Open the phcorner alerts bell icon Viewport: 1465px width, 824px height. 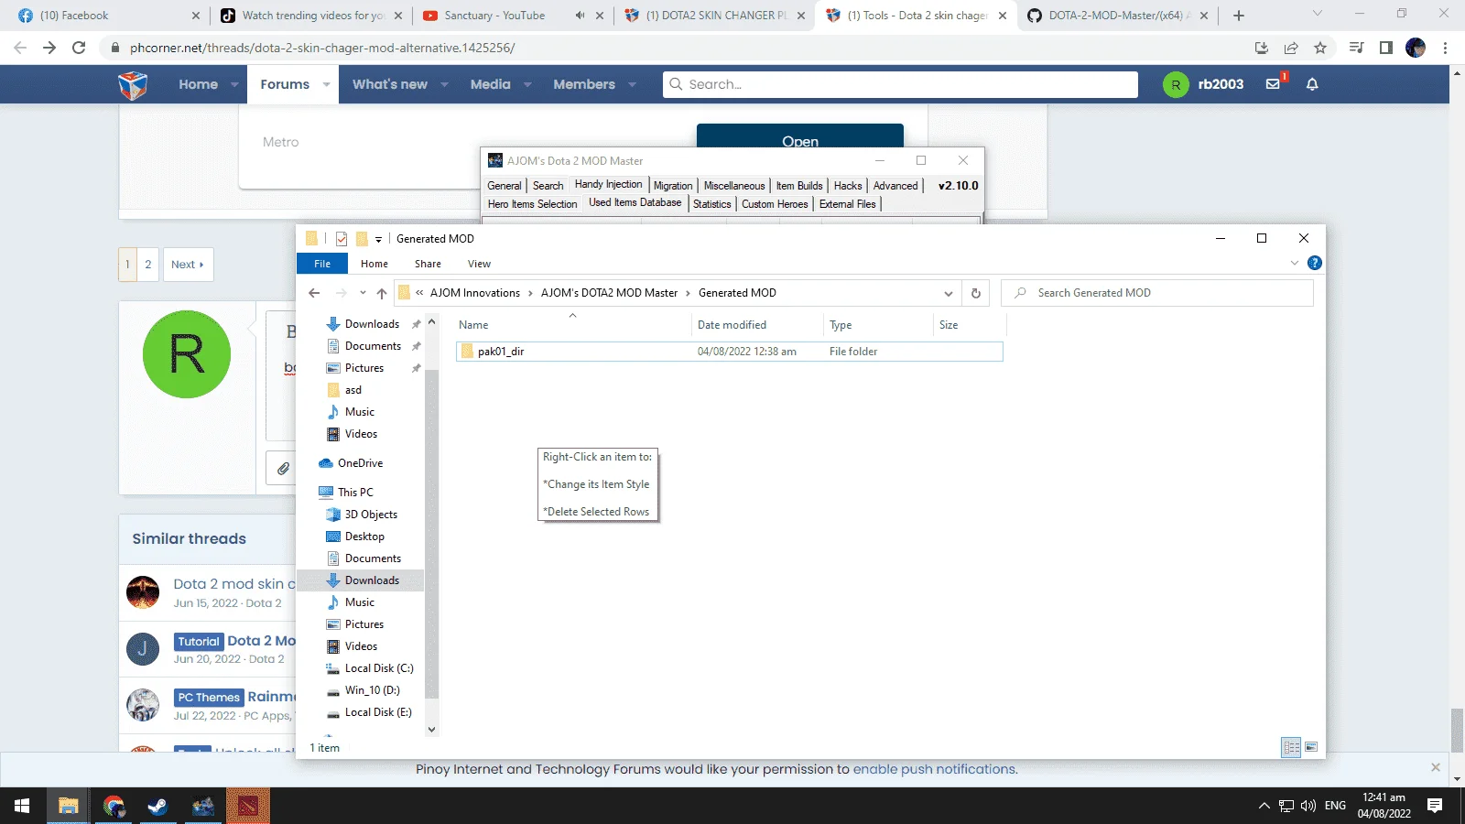(x=1312, y=84)
